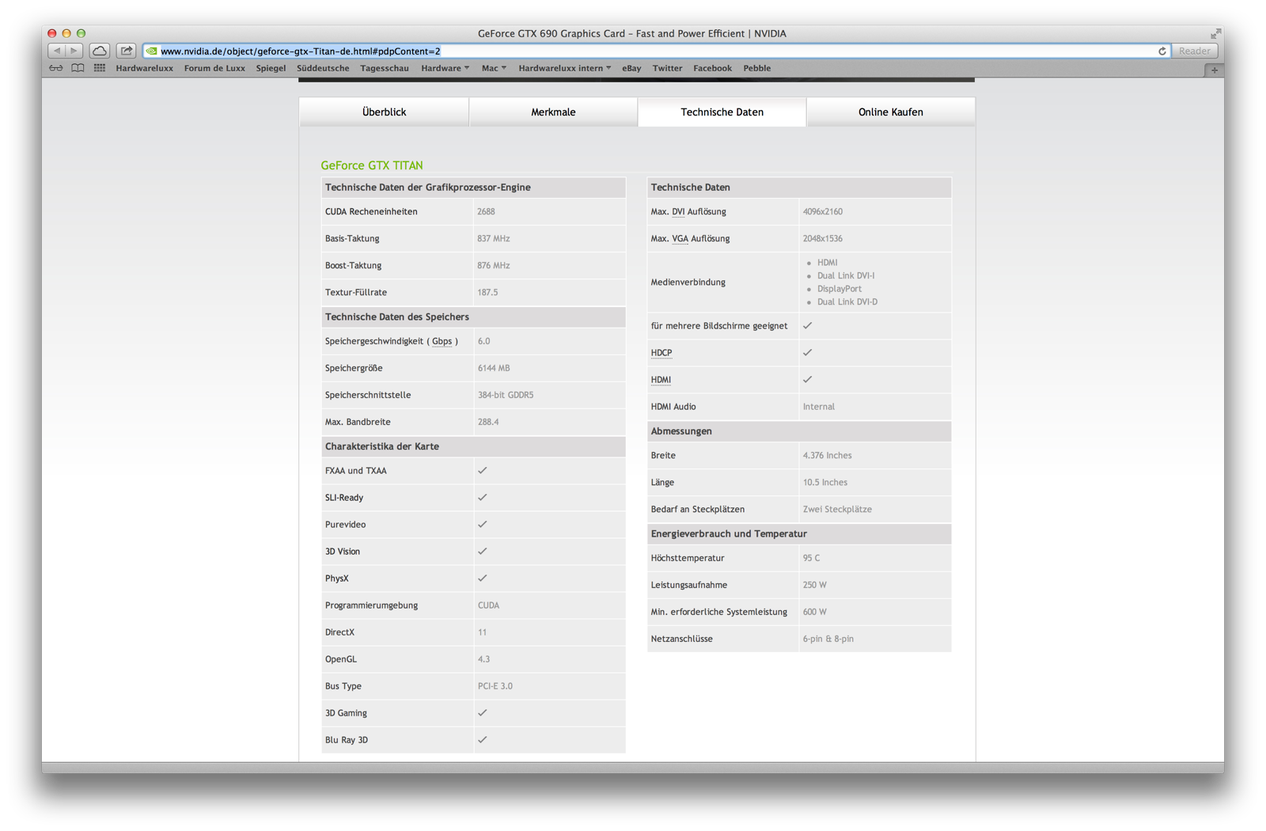Add a new tab with the plus button

(1215, 70)
